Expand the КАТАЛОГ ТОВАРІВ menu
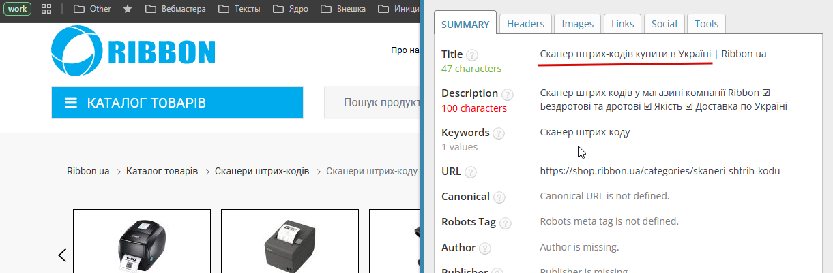Image resolution: width=833 pixels, height=273 pixels. pos(177,103)
